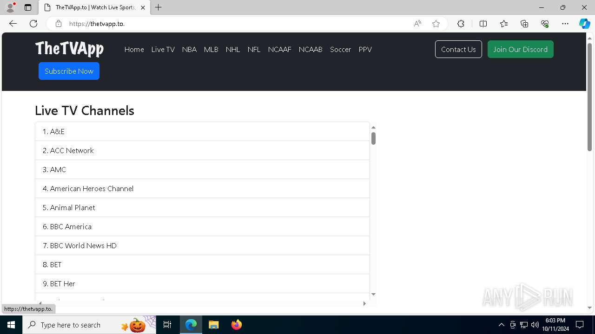Open BBC World News HD channel
The image size is (595, 334).
202,246
